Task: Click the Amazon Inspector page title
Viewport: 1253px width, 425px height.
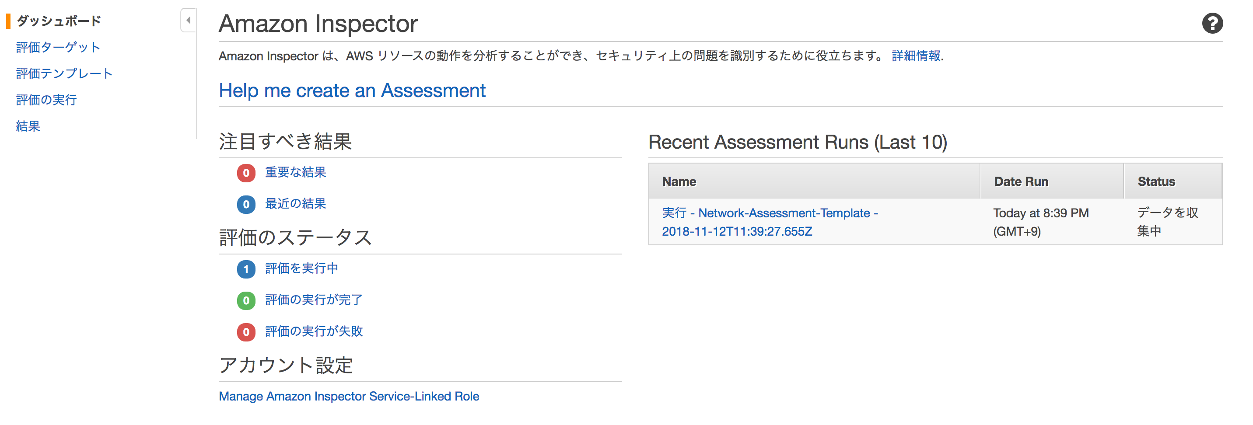Action: 318,23
